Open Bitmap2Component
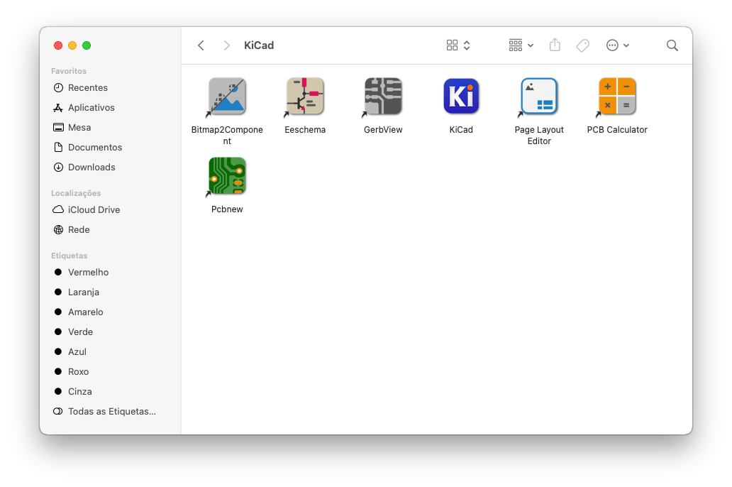Image resolution: width=732 pixels, height=487 pixels. coord(227,96)
